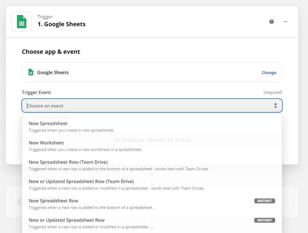Click the Trigger label above step title

click(45, 17)
